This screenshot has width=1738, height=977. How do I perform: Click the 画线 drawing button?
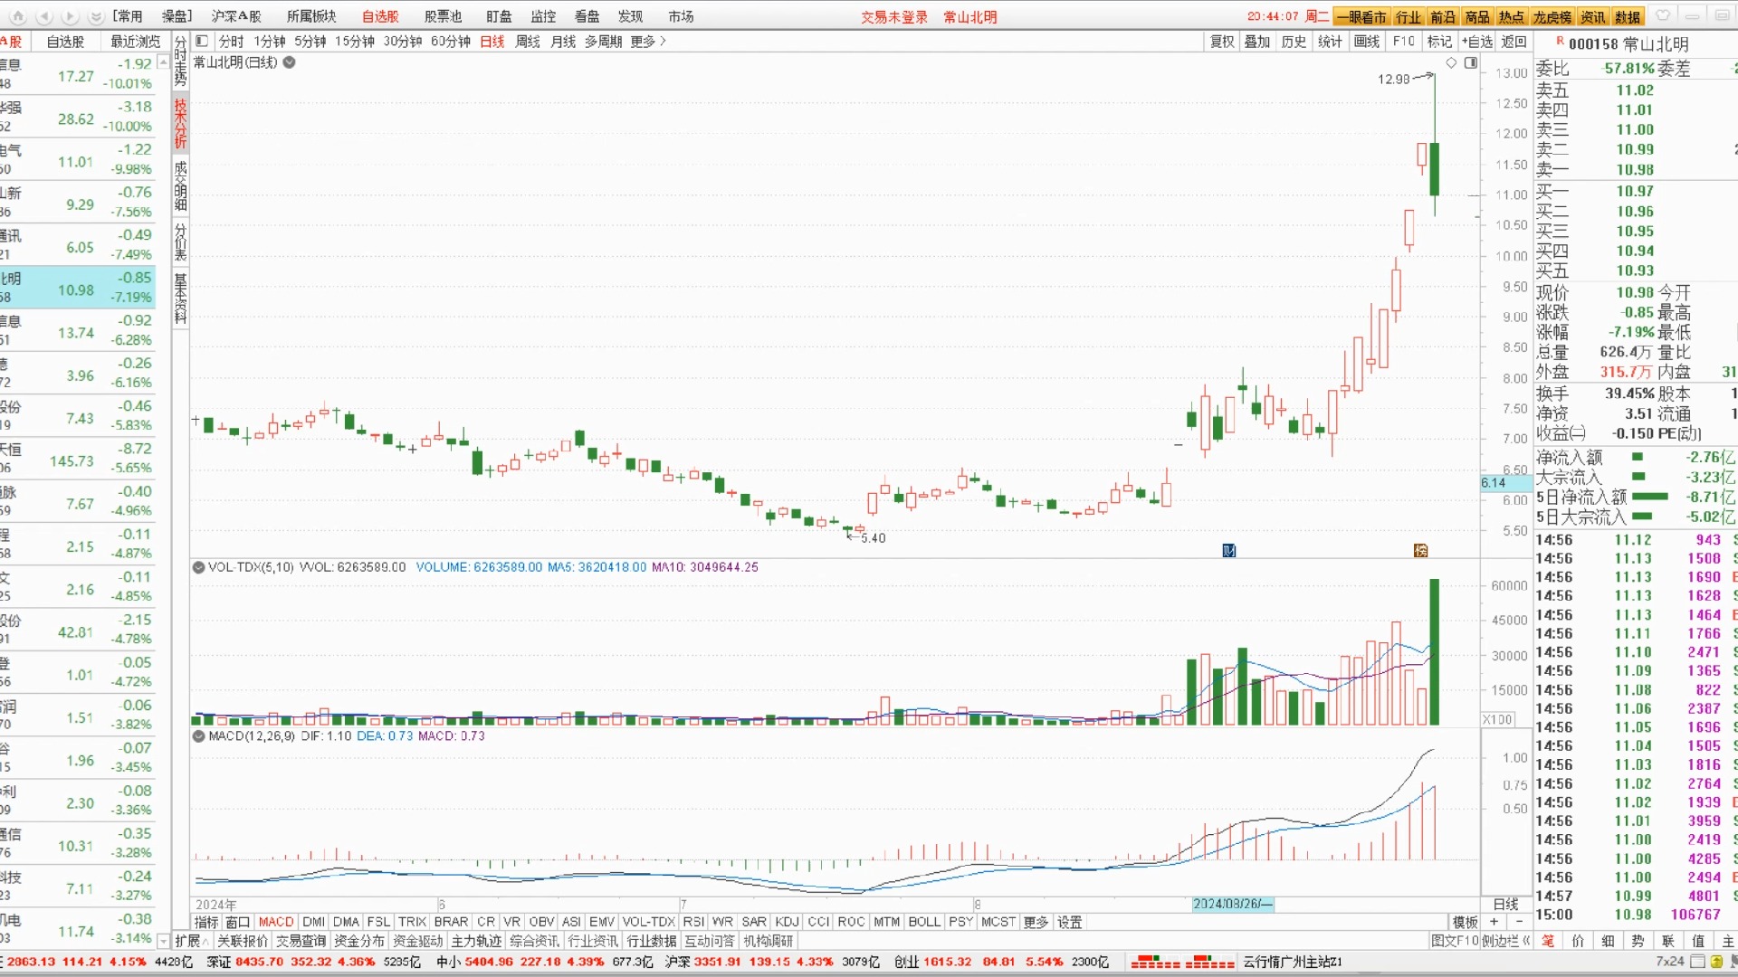tap(1367, 42)
